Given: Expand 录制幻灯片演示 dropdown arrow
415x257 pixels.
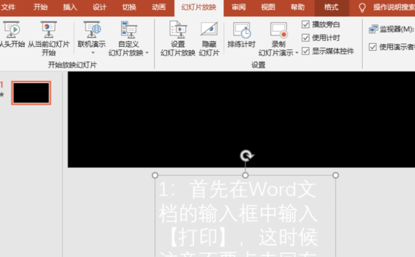Looking at the screenshot, I should point(297,53).
